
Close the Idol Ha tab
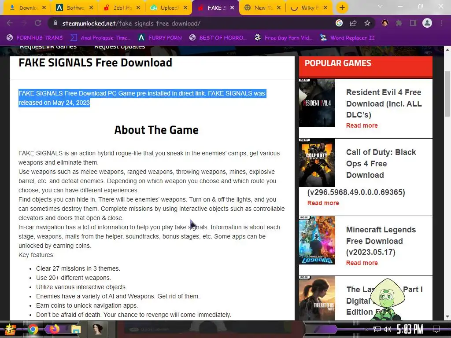(x=138, y=8)
